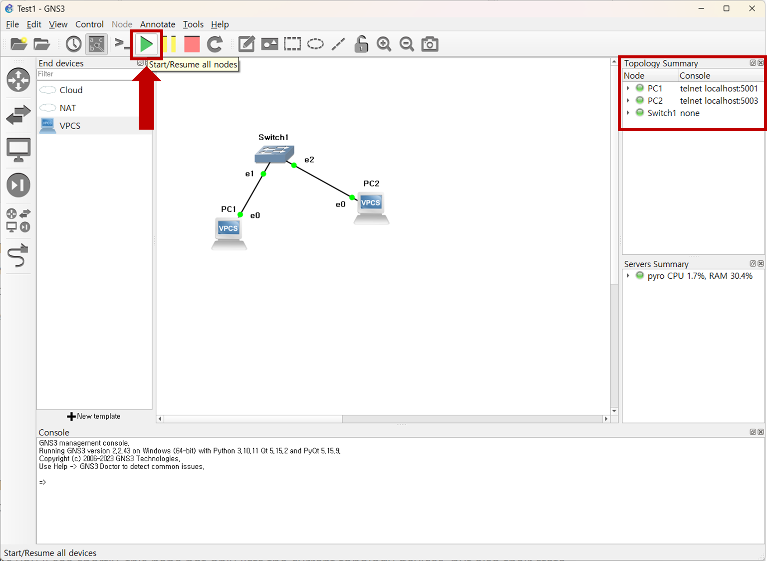The width and height of the screenshot is (767, 561).
Task: Click the New blank project icon
Action: click(19, 44)
